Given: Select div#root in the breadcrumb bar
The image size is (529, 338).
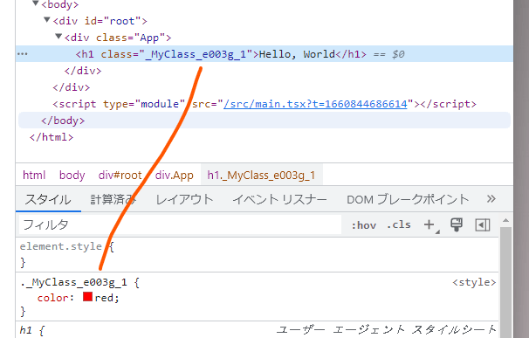Looking at the screenshot, I should coord(120,176).
